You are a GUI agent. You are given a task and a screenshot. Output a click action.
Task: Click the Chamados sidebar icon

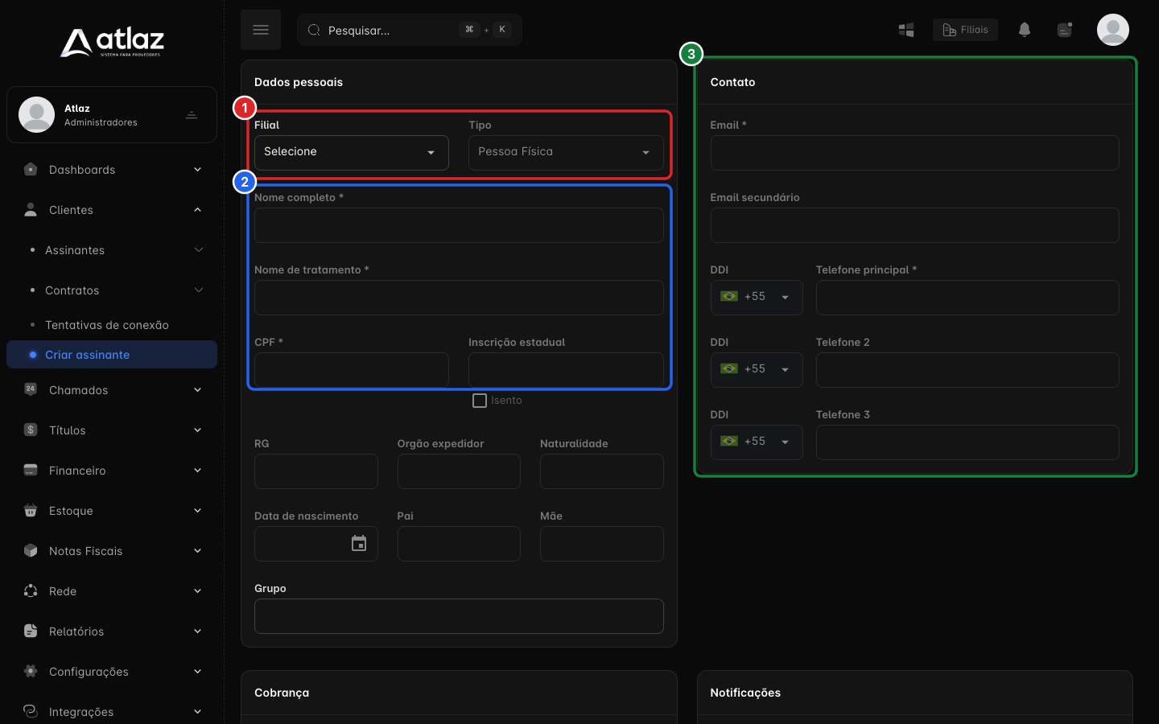[x=31, y=390]
